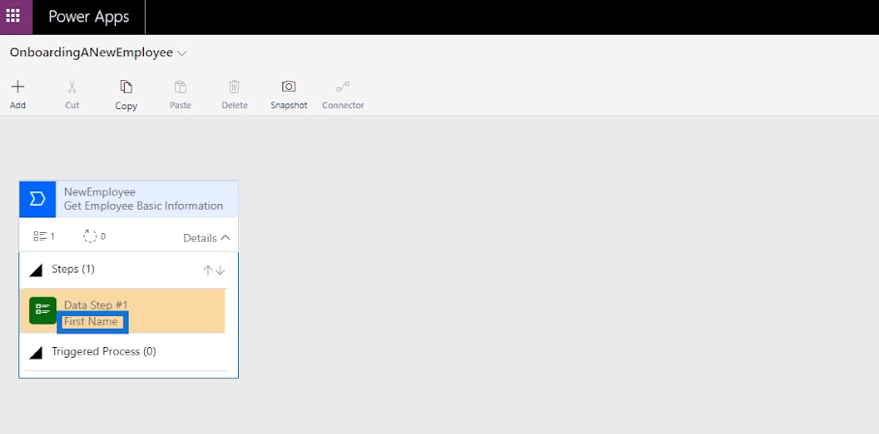Select the First Name field text

pyautogui.click(x=91, y=322)
